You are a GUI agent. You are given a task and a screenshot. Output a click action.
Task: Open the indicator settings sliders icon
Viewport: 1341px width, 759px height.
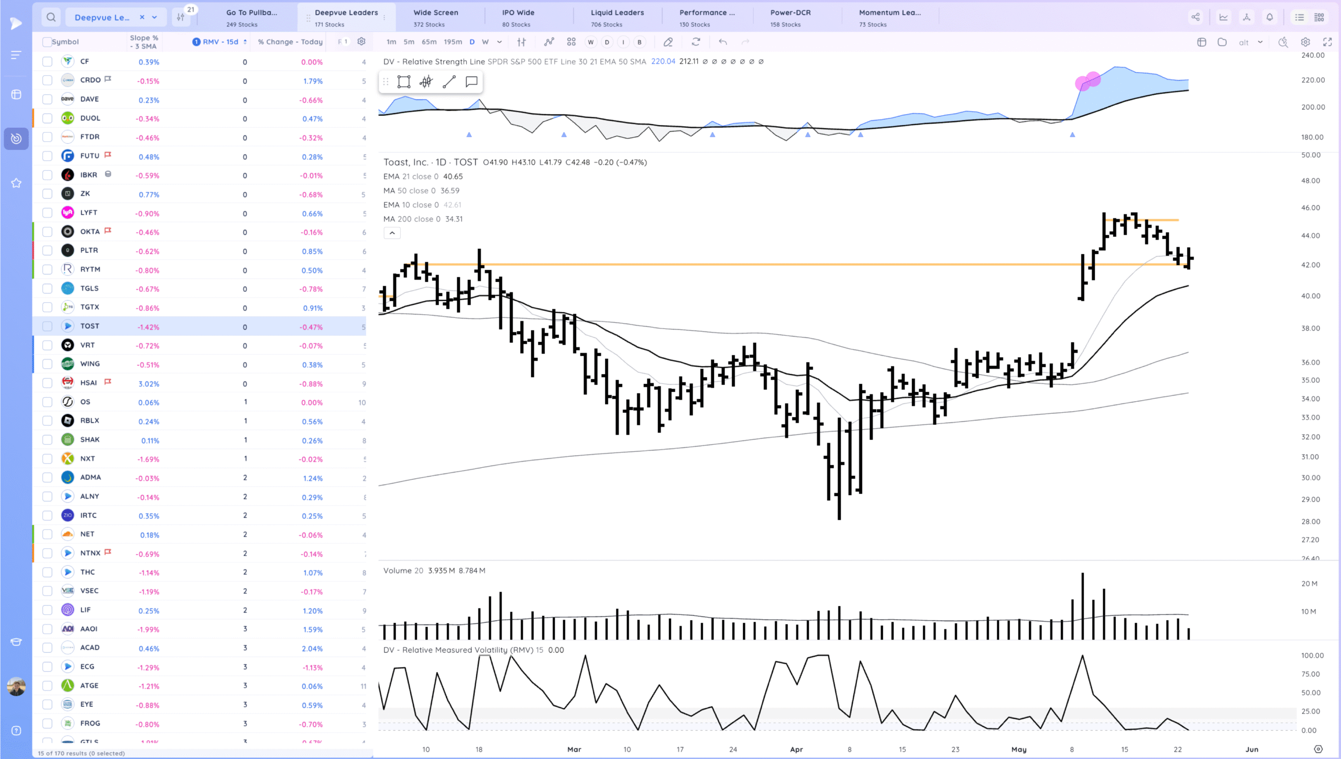coord(521,42)
